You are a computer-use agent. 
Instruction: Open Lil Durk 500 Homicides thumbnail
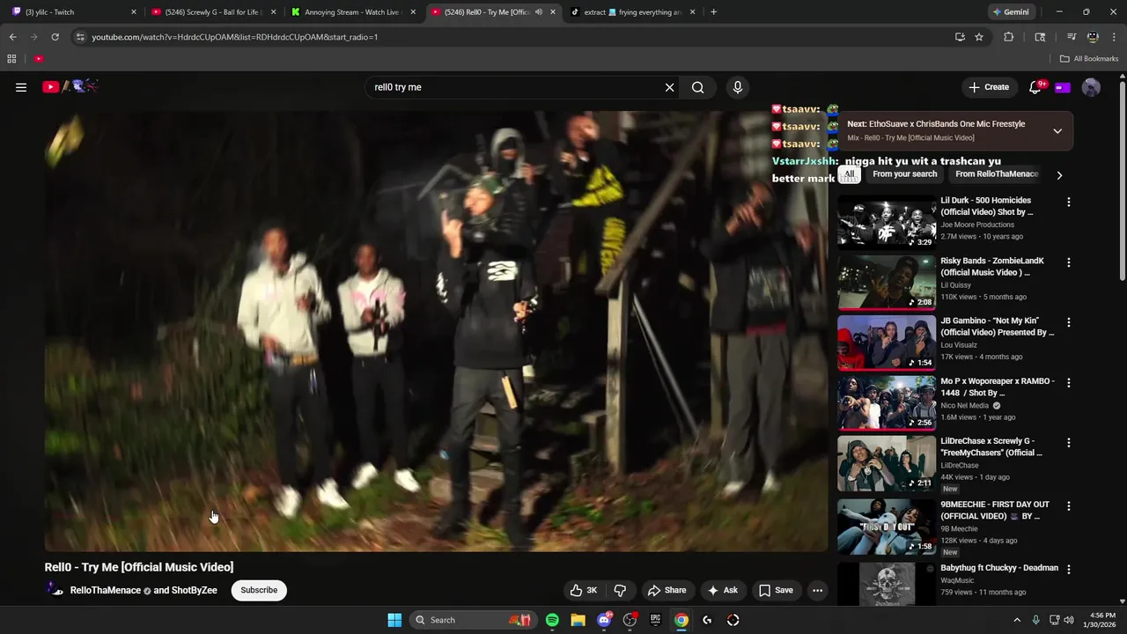(886, 223)
